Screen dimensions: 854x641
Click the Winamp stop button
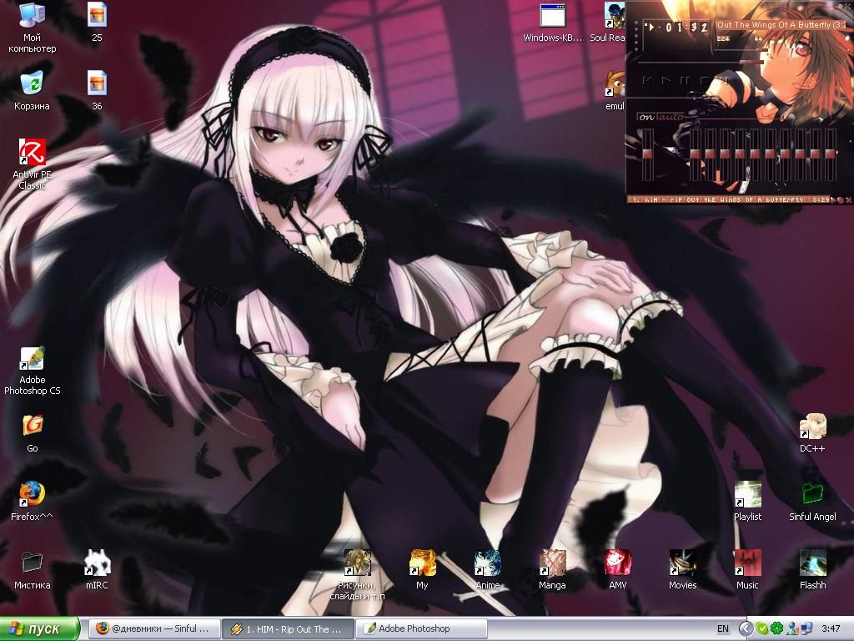pos(704,81)
